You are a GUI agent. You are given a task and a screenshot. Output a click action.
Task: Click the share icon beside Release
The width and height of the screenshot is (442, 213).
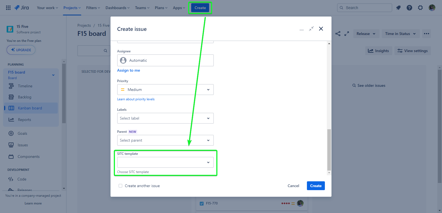338,34
